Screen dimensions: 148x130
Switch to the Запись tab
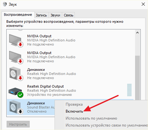point(41,15)
